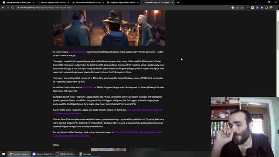Click the purple extension icon in toolbar

point(257,8)
